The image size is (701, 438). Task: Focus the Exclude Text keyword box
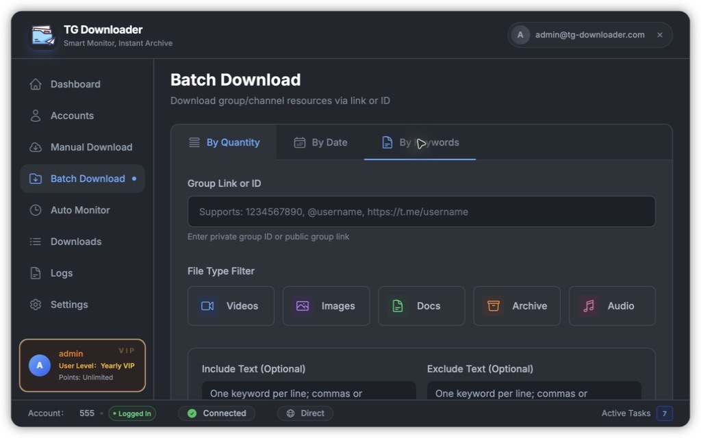click(x=534, y=391)
